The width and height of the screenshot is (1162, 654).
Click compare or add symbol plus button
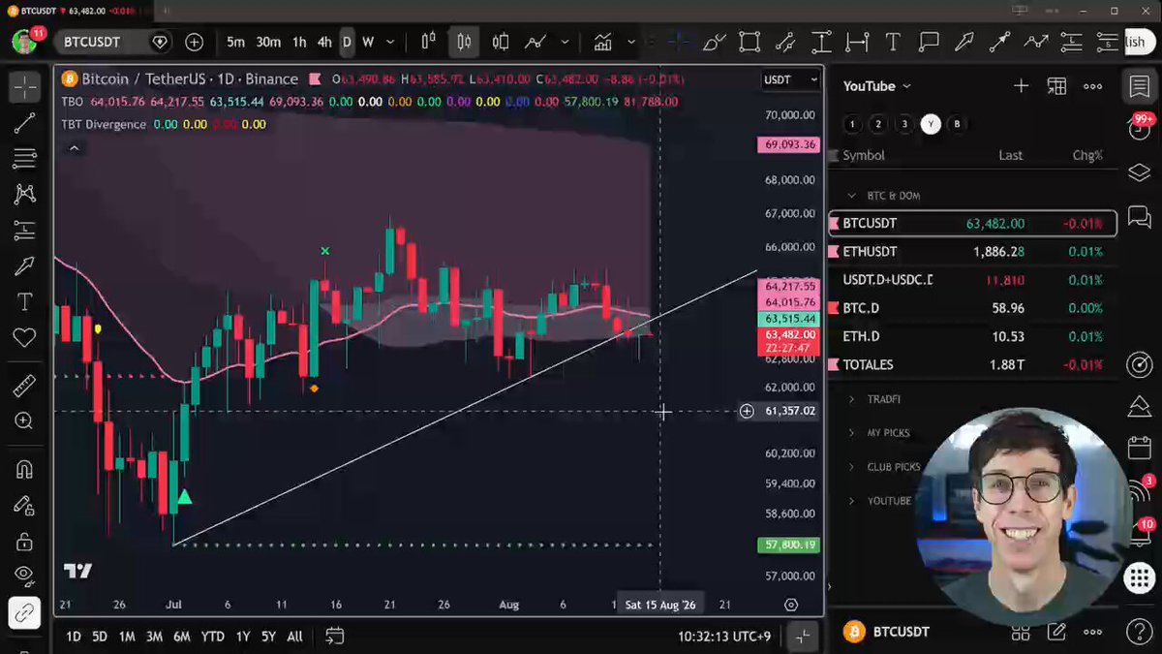pos(194,42)
